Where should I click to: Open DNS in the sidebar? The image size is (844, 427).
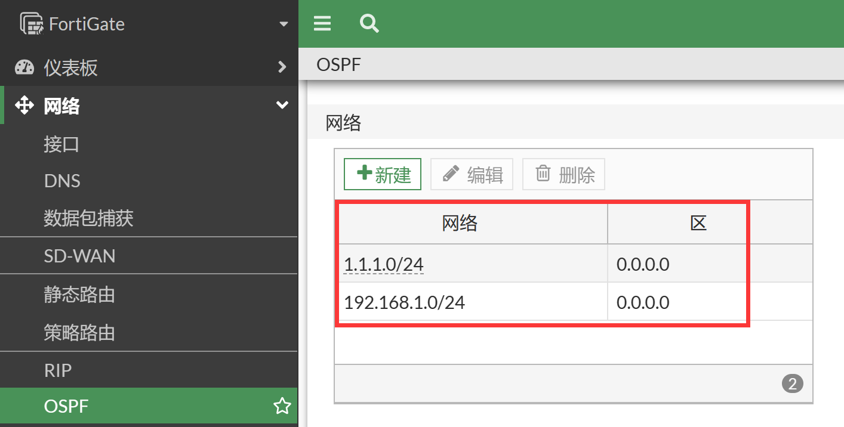point(62,181)
